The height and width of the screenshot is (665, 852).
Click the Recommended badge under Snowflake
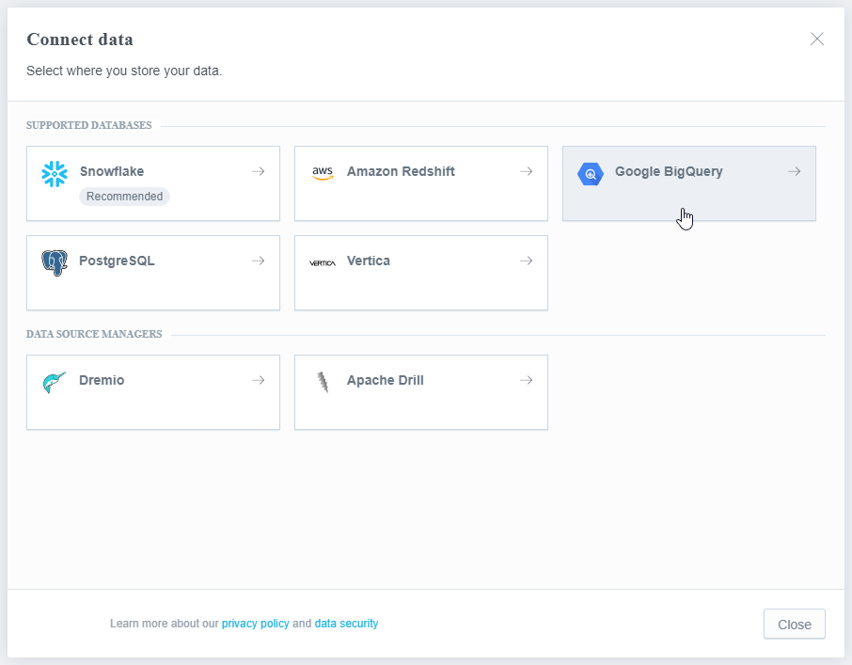[x=124, y=197]
